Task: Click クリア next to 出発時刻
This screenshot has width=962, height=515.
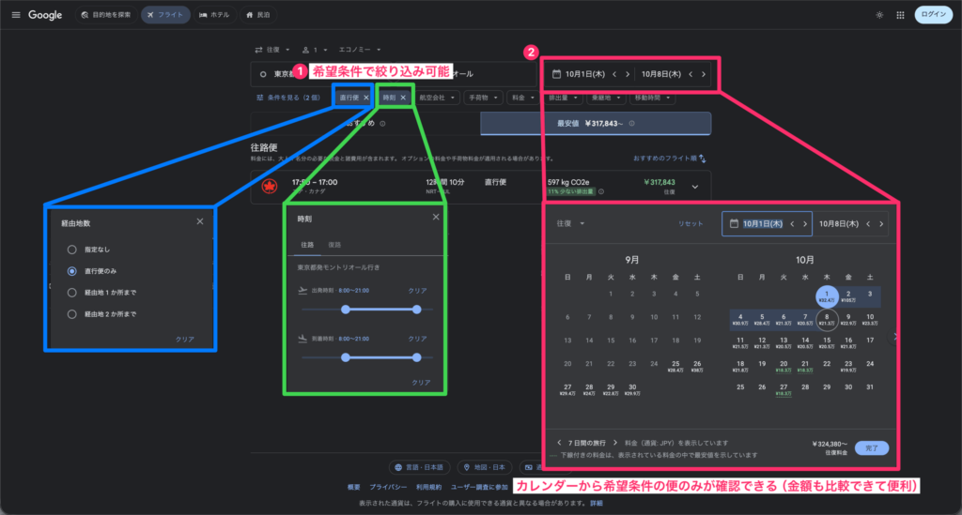Action: point(417,291)
